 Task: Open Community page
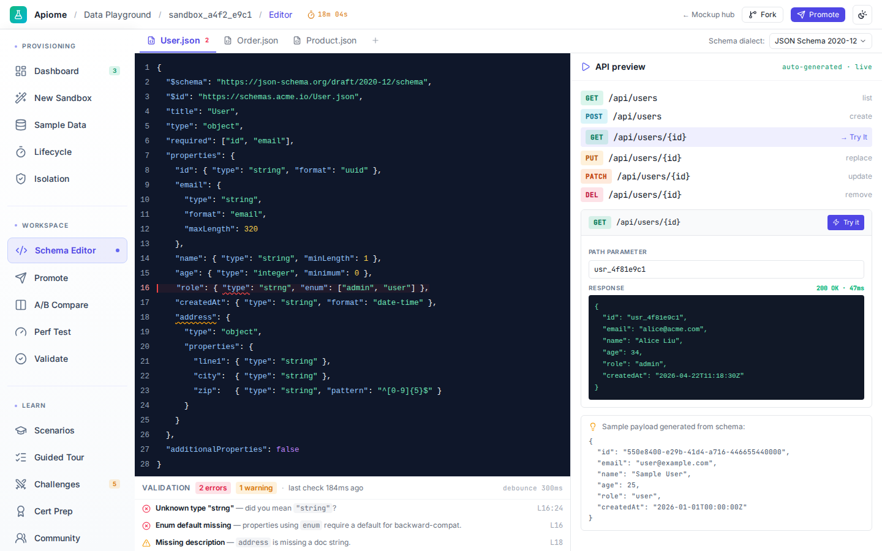click(x=67, y=538)
